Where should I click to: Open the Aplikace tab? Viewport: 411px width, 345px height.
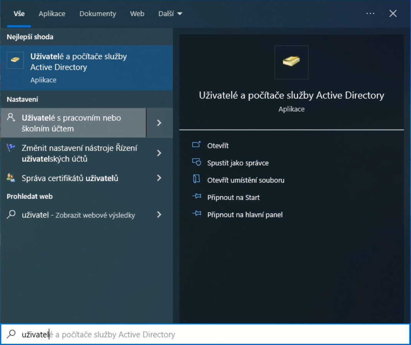(52, 14)
